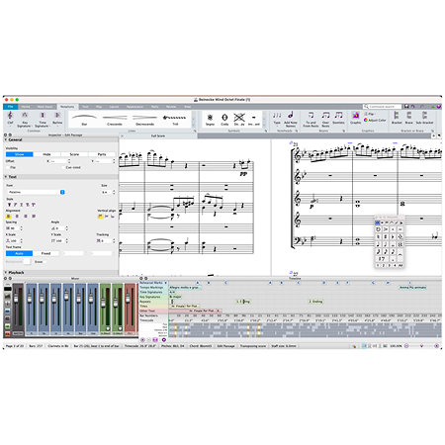Screen dimensions: 445x445
Task: Click To and From Rests beam option
Action: (x=311, y=120)
